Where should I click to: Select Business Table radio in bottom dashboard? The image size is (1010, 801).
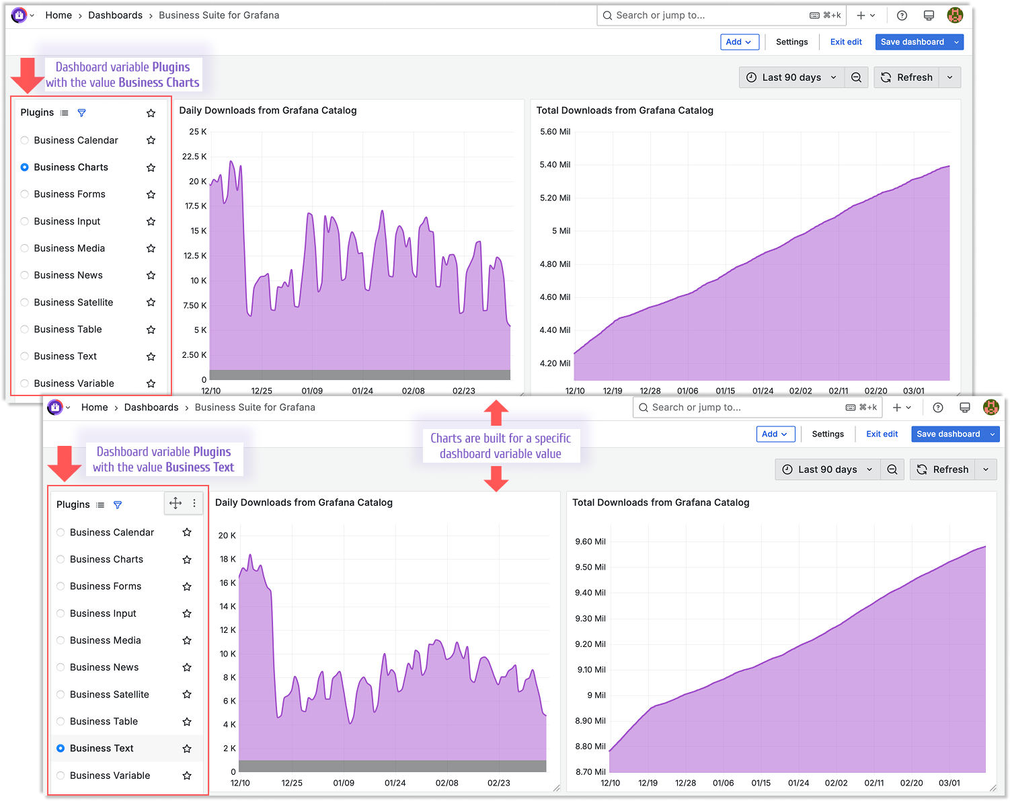[61, 721]
